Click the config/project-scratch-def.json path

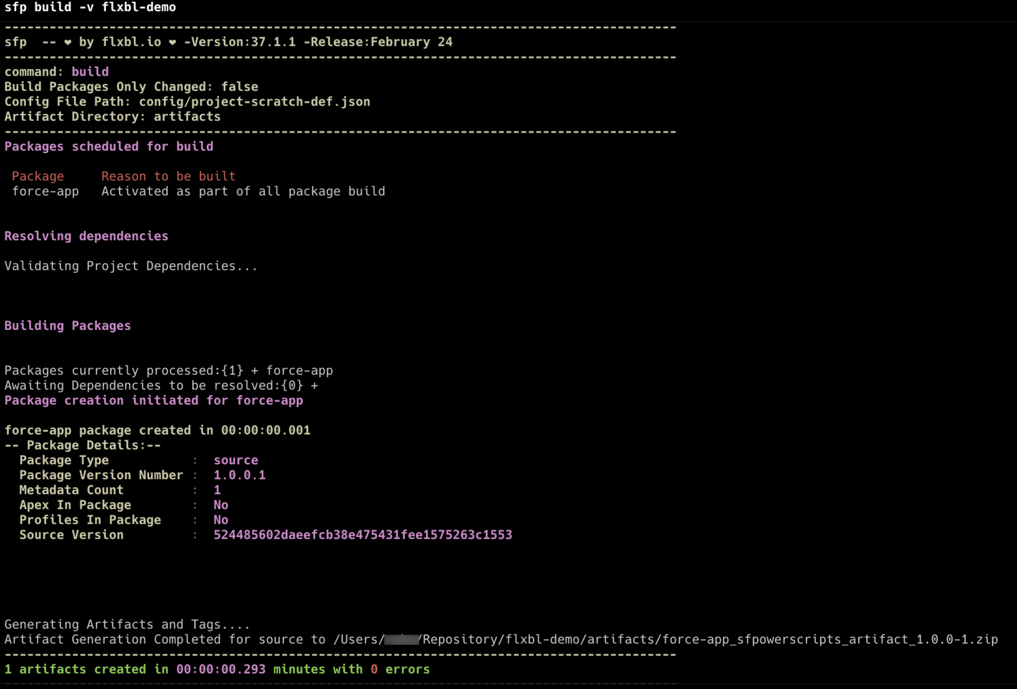tap(254, 102)
